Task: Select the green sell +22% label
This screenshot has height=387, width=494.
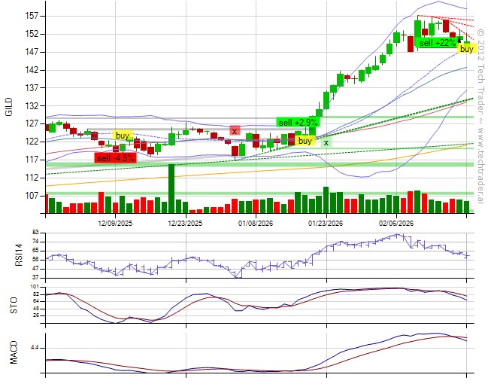Action: tap(437, 44)
